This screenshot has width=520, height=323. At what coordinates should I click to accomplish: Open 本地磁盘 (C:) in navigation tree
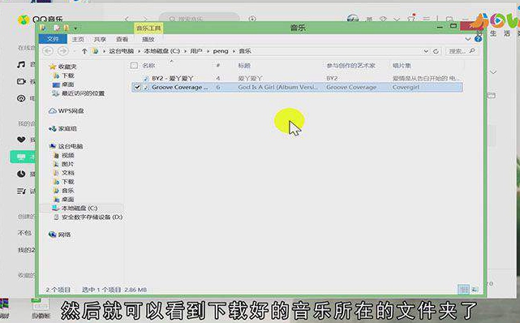coord(80,209)
